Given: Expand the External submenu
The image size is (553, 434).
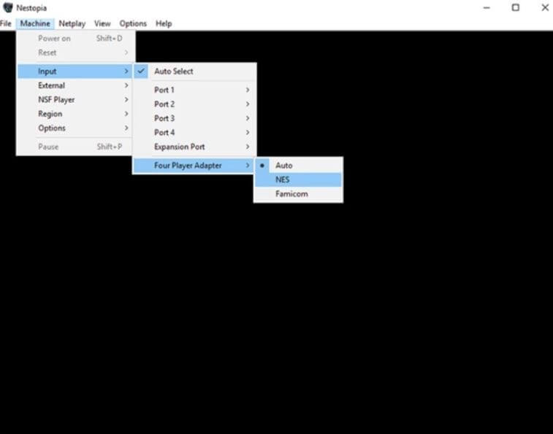Looking at the screenshot, I should 75,85.
